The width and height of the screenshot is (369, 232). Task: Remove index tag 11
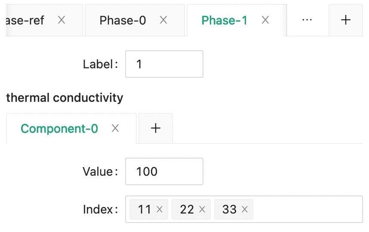tap(160, 210)
